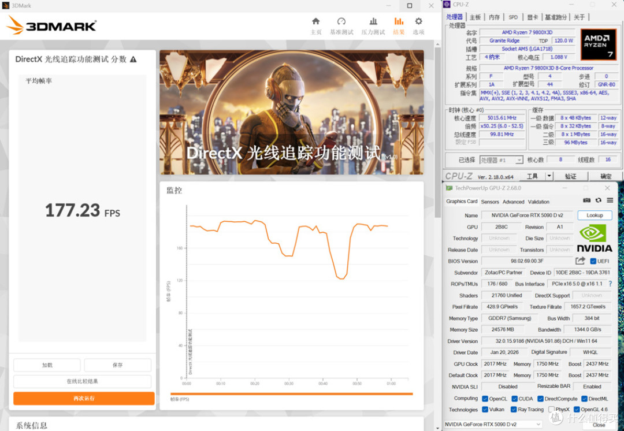624x431 pixels.
Task: Click the NVIDIA logo in GPU-Z
Action: point(594,238)
